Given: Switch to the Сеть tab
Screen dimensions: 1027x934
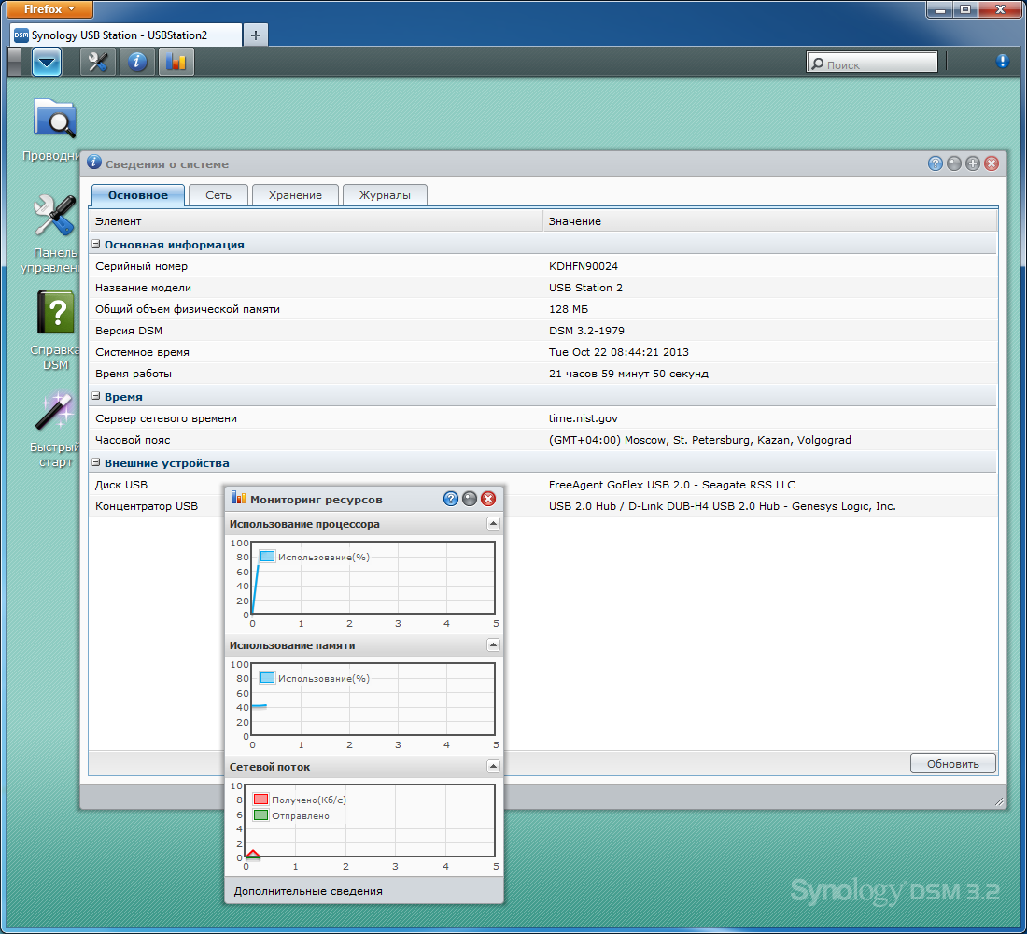Looking at the screenshot, I should [218, 194].
